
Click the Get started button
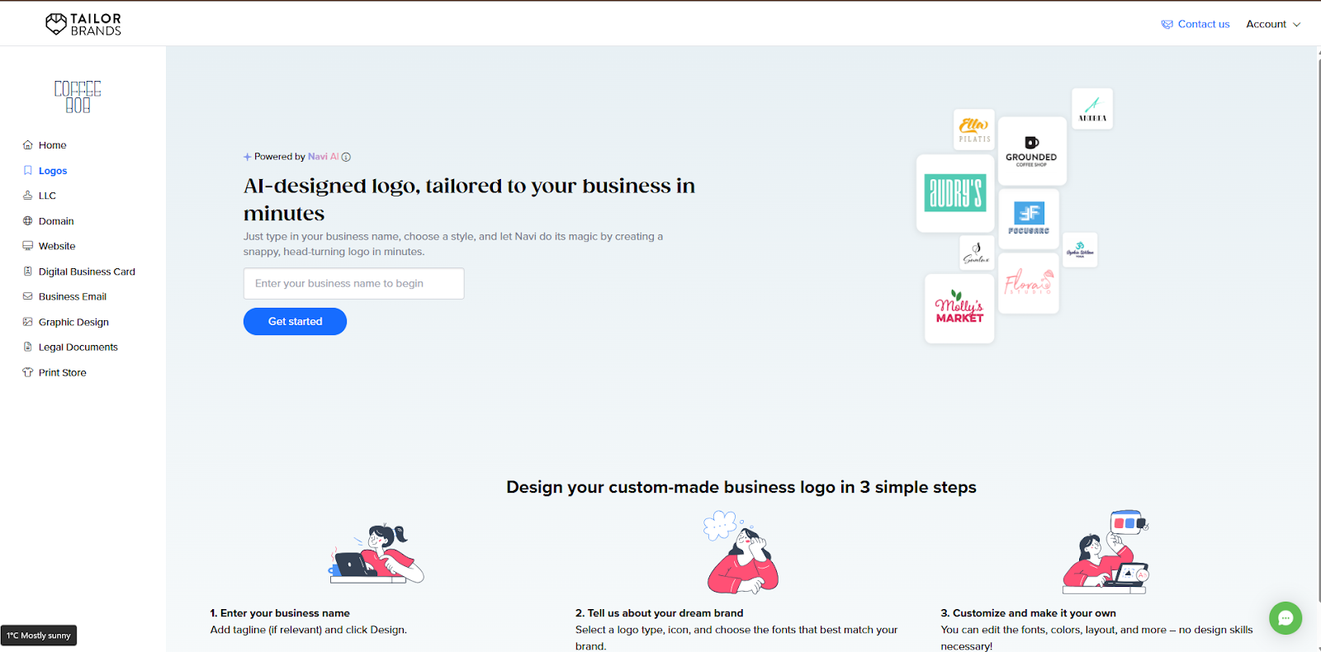coord(295,321)
